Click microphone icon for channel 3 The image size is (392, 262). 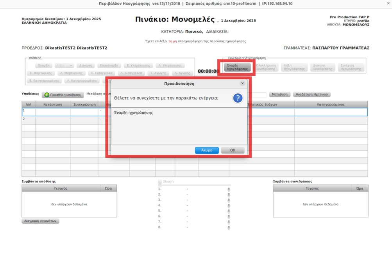coord(229,200)
